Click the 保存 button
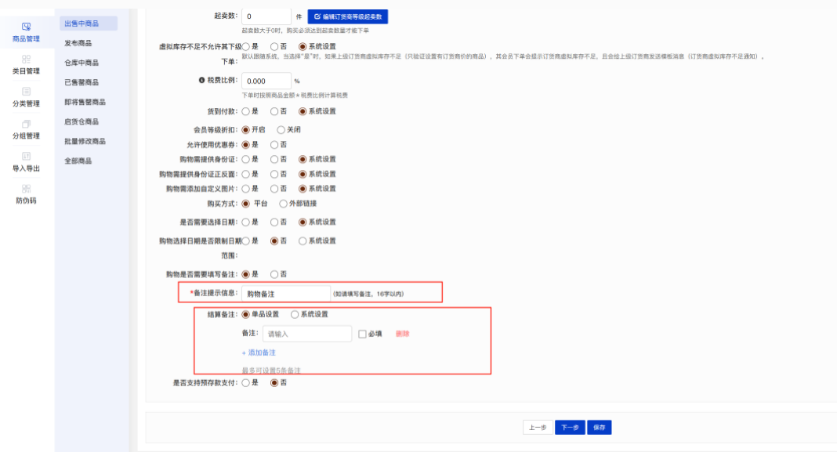 tap(600, 428)
